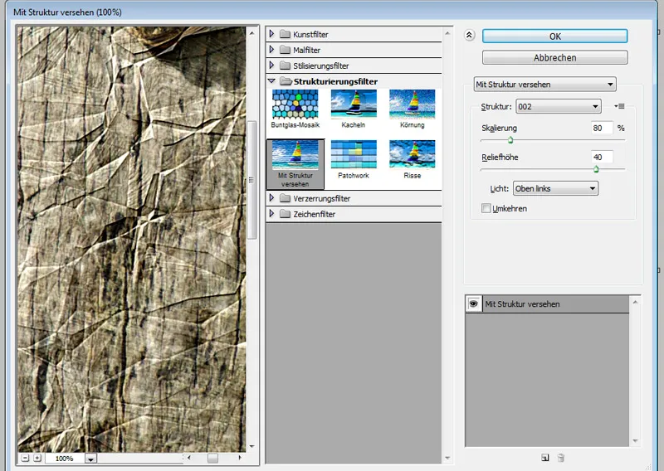Click the filter list scroll up arrow
The width and height of the screenshot is (664, 471).
click(447, 33)
